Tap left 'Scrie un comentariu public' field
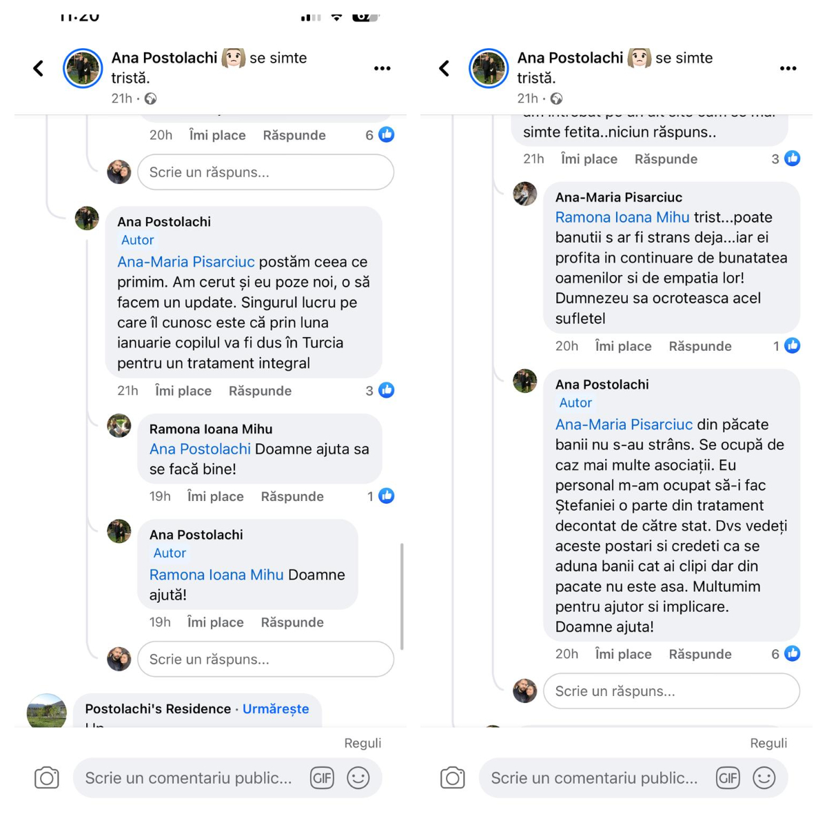Screen dimensions: 827x827 coord(188,778)
